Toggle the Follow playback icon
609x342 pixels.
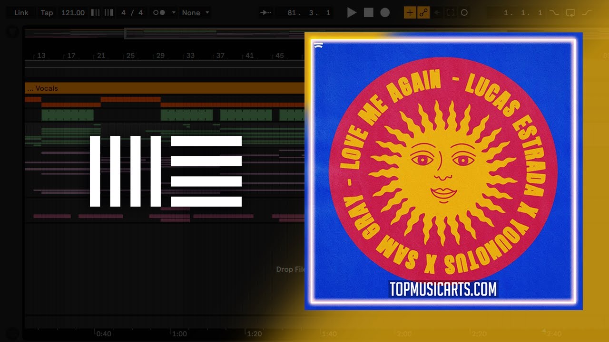(266, 13)
